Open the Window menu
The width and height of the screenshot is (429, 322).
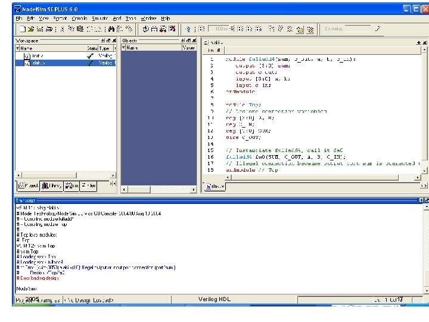pyautogui.click(x=150, y=18)
